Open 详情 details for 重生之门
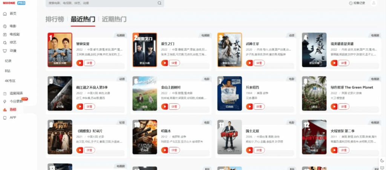 coord(174,63)
